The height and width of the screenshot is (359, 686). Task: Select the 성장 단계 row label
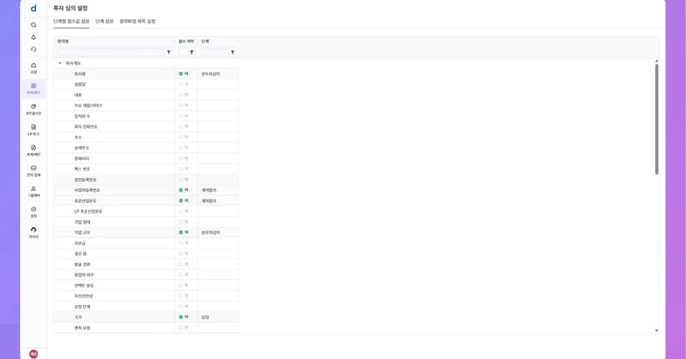[x=81, y=307]
